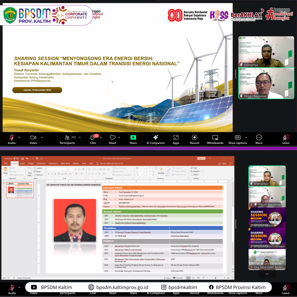This screenshot has width=297, height=297.
Task: Click the More options ellipsis icon
Action: pyautogui.click(x=259, y=137)
